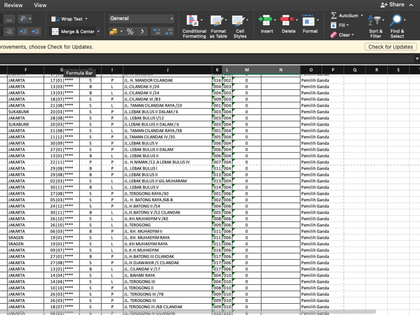The height and width of the screenshot is (315, 420).
Task: Expand the formula bar
Action: coord(417,59)
